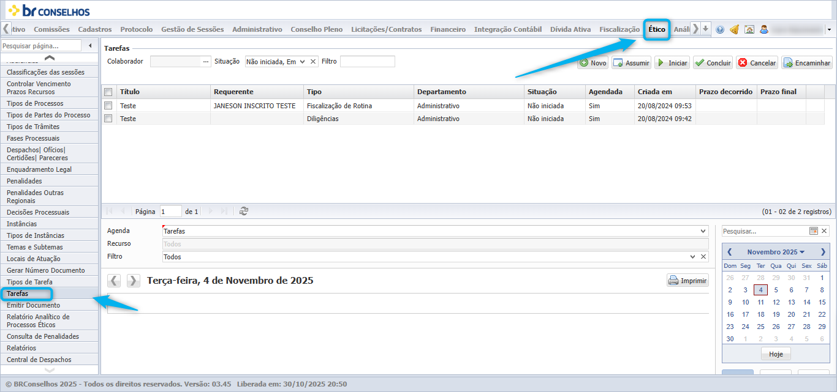Click the page number field
This screenshot has height=392, width=837.
click(171, 212)
